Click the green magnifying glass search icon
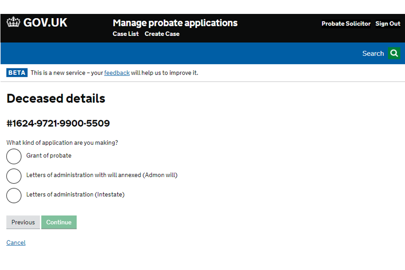 click(394, 54)
